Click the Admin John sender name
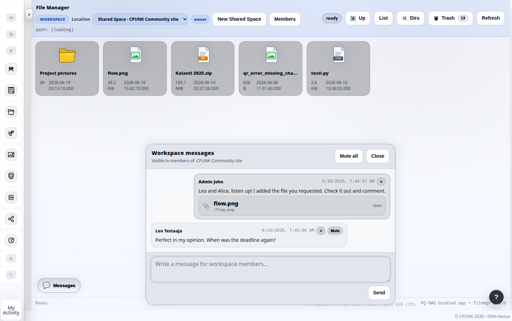The width and height of the screenshot is (512, 321). (x=211, y=182)
